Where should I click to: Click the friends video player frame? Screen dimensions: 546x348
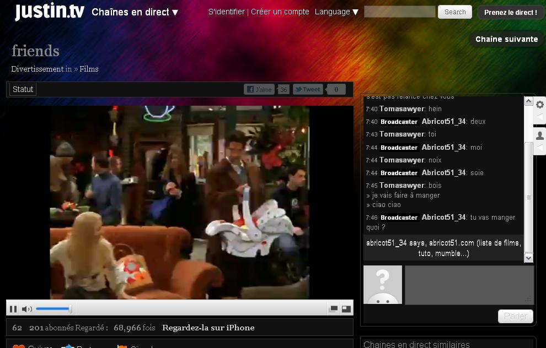[x=180, y=202]
